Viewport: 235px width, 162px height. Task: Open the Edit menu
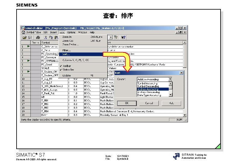[45, 32]
